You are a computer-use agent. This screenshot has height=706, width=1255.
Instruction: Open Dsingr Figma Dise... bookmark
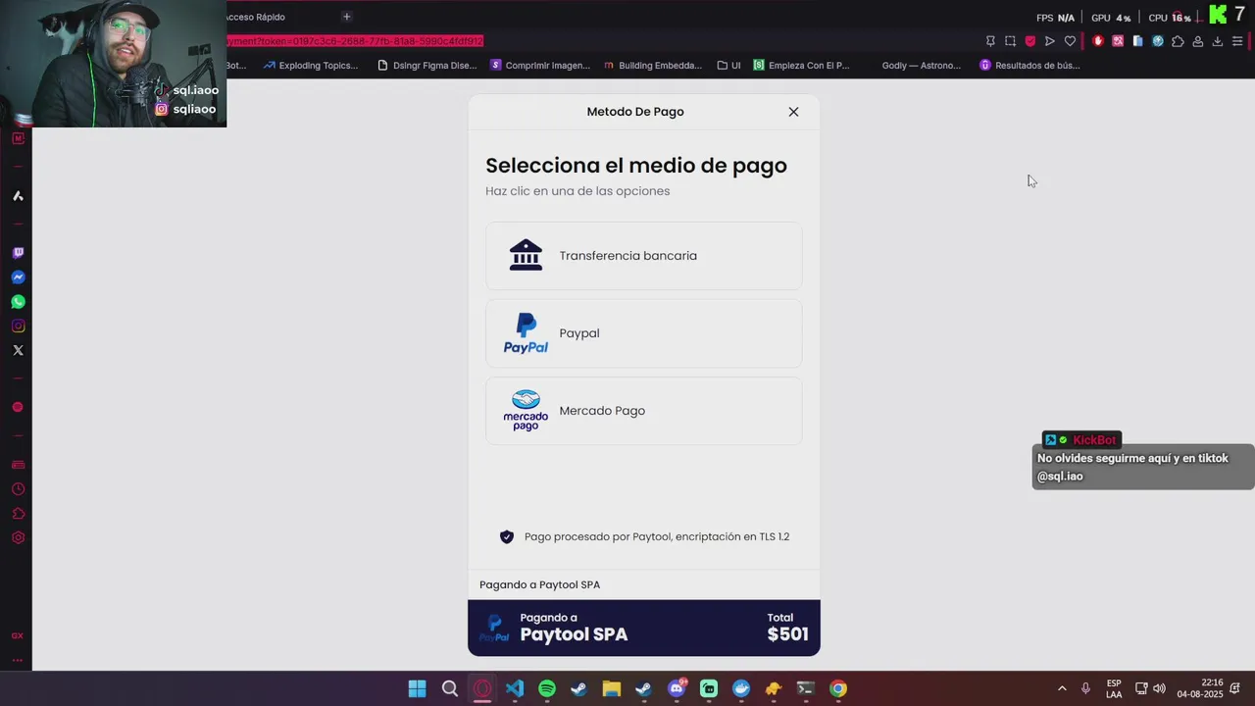pyautogui.click(x=427, y=66)
